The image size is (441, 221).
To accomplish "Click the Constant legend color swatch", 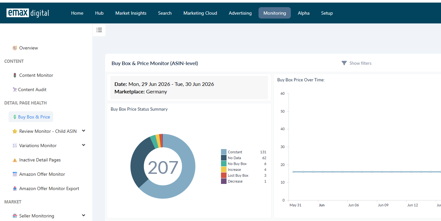I will click(x=224, y=152).
